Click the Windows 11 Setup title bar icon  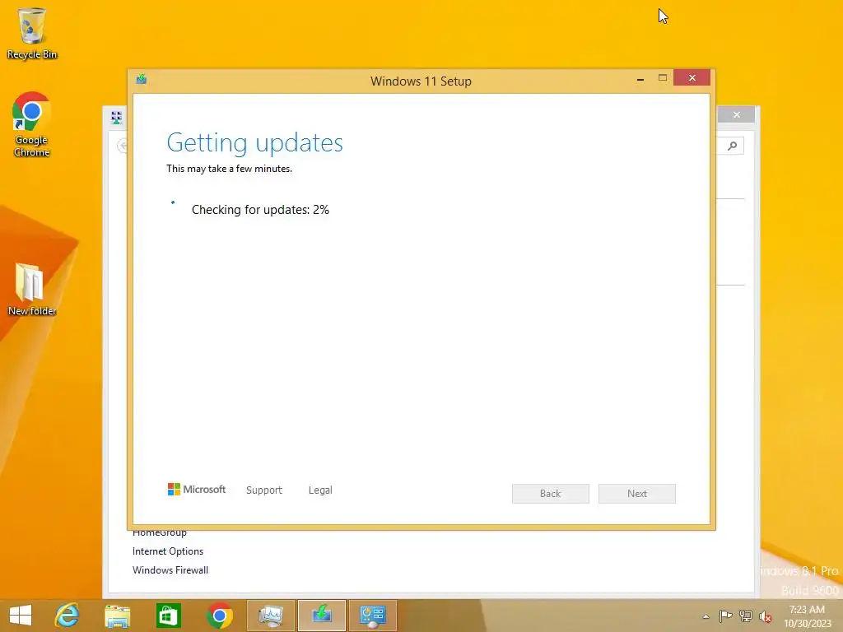[x=142, y=80]
